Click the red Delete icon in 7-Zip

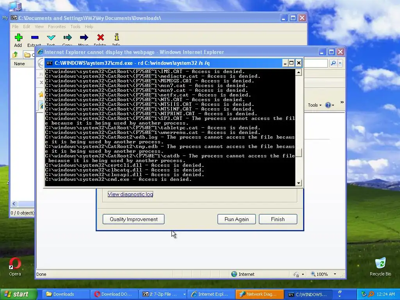(x=100, y=37)
